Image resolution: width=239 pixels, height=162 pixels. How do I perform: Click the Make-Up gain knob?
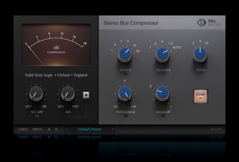pos(163,93)
